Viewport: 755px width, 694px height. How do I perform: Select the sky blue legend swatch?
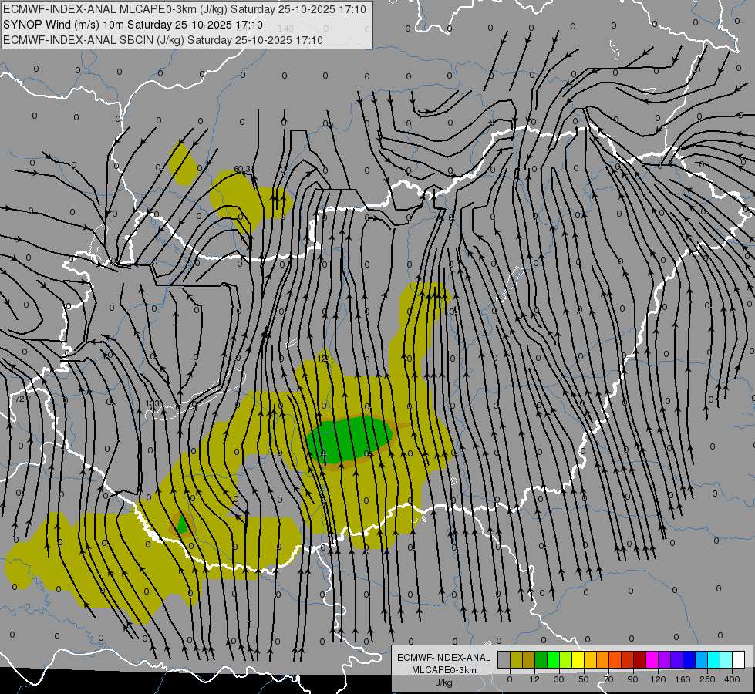click(x=702, y=659)
